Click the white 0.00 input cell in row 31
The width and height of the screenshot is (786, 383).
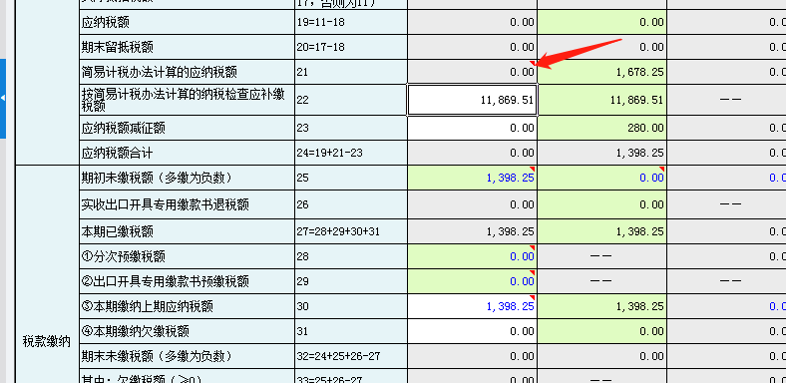pyautogui.click(x=472, y=331)
